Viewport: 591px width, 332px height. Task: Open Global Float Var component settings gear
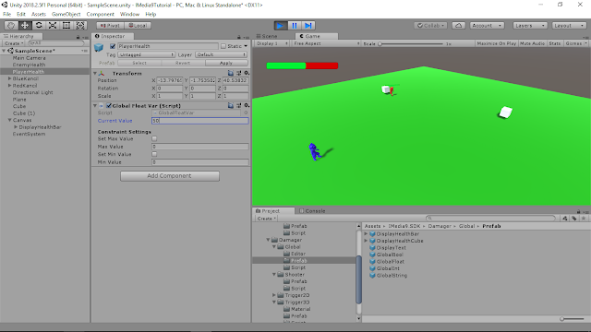tap(247, 105)
